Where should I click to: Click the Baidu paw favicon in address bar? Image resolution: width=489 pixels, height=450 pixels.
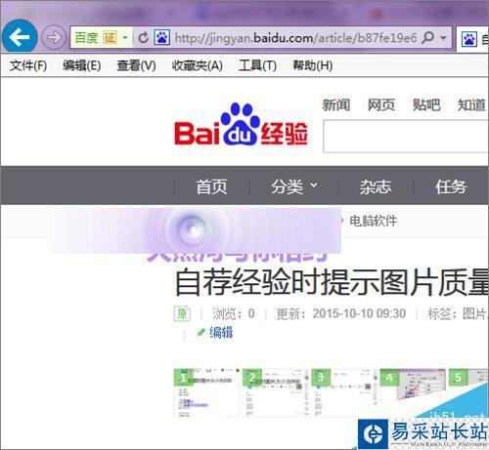click(x=161, y=37)
